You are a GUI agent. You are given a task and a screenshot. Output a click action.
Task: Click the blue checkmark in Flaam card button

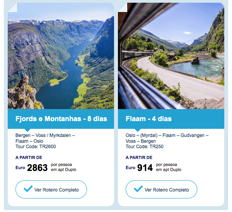138,189
